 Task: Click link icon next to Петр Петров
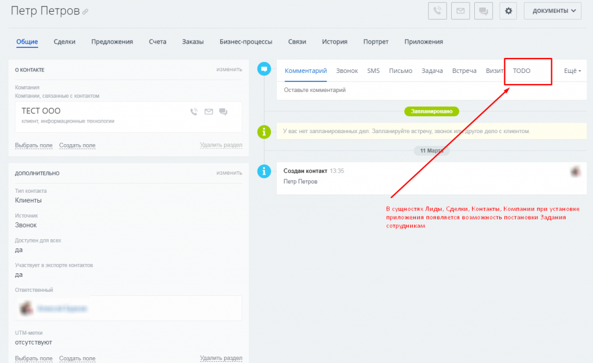pos(86,12)
